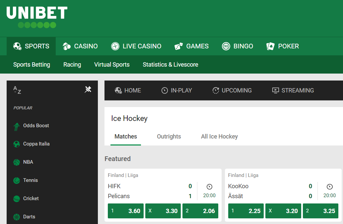The image size is (343, 224).
Task: Click the Coppa Italia football icon
Action: tap(16, 144)
